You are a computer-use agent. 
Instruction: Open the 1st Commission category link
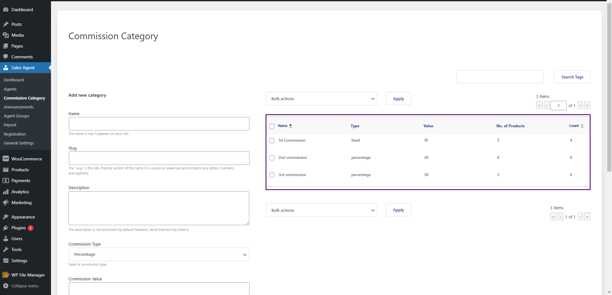(292, 140)
